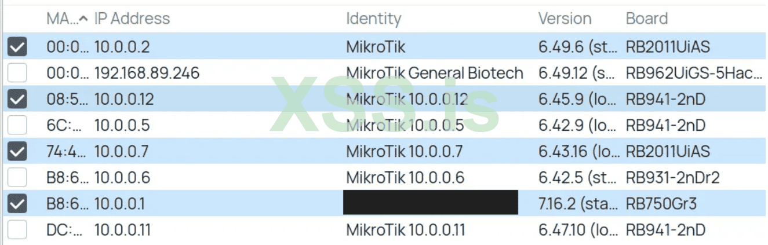Enable the checkbox for 10.0.0.6
Image resolution: width=768 pixels, height=245 pixels.
coord(17,177)
